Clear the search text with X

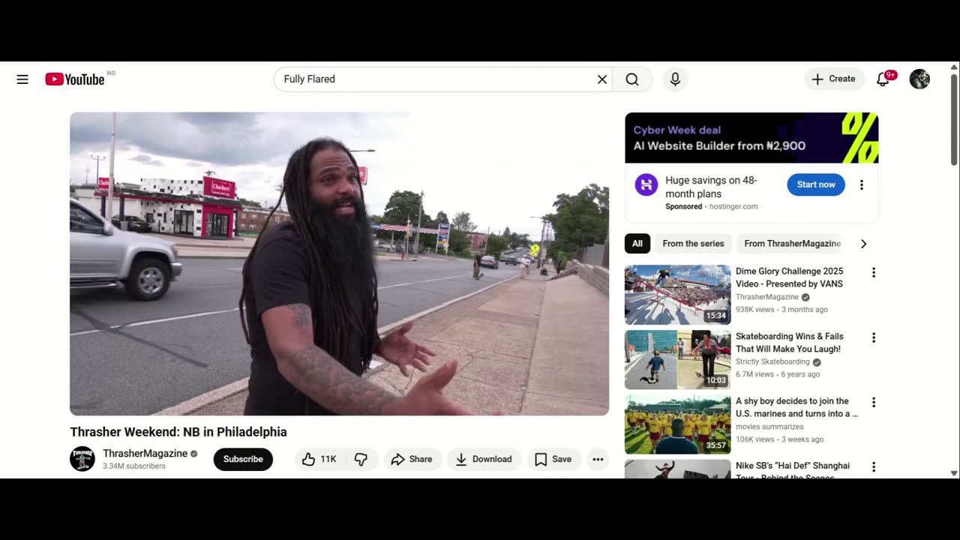pos(601,79)
